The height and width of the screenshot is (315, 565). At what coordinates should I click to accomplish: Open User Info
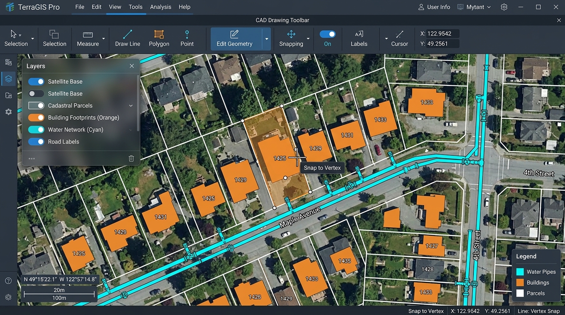pyautogui.click(x=434, y=7)
